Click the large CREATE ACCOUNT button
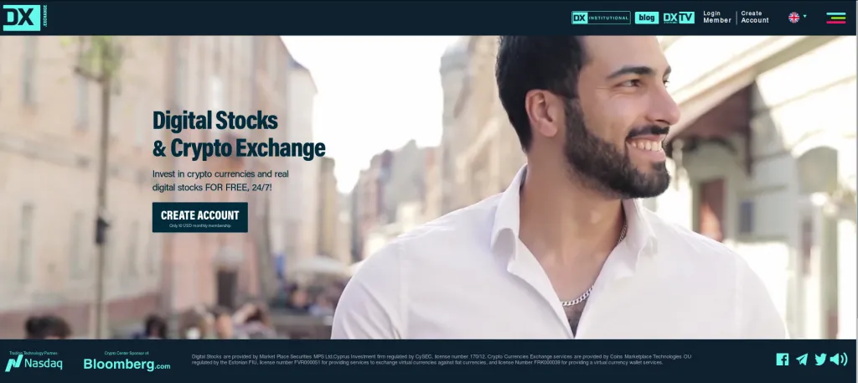 click(x=199, y=217)
